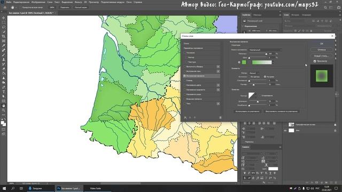Click the green gradient glow swatch

pyautogui.click(x=262, y=62)
